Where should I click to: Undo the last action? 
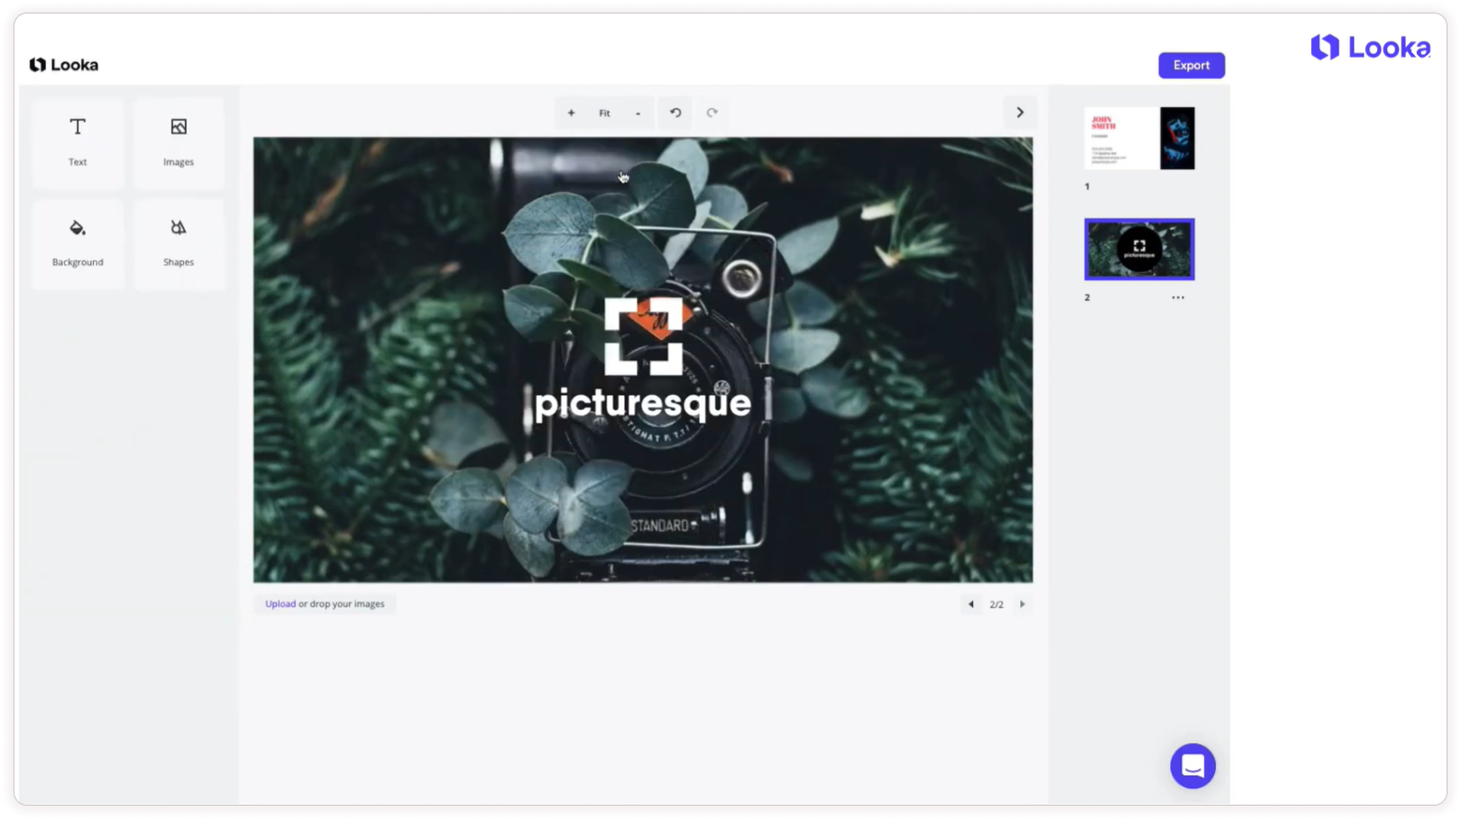tap(675, 114)
